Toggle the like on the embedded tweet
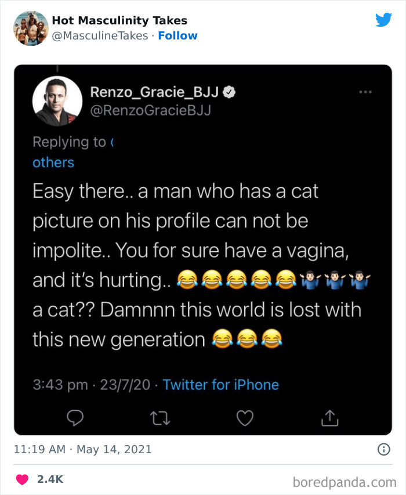The image size is (406, 495). pos(245,418)
